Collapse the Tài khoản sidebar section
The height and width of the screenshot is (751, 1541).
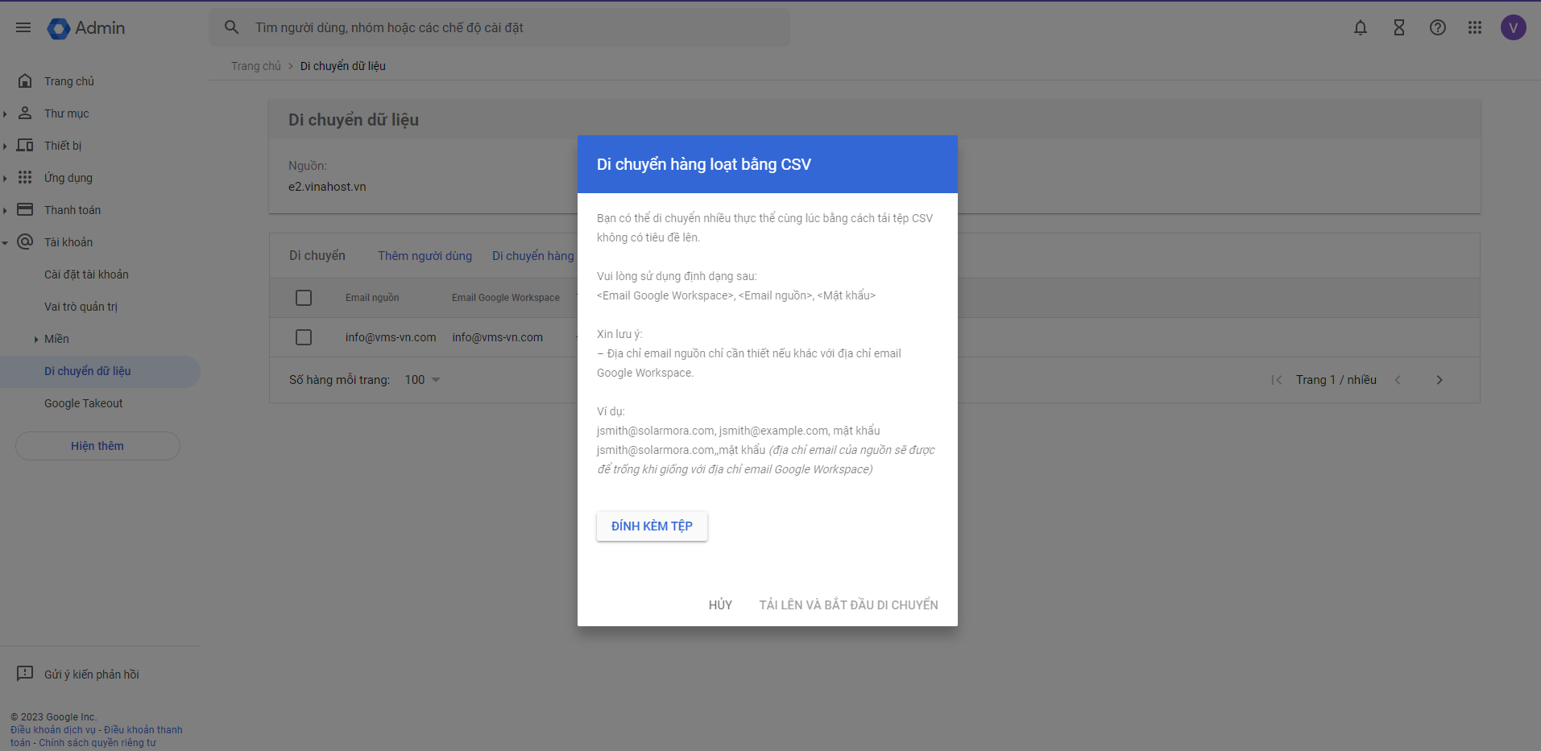(x=5, y=242)
